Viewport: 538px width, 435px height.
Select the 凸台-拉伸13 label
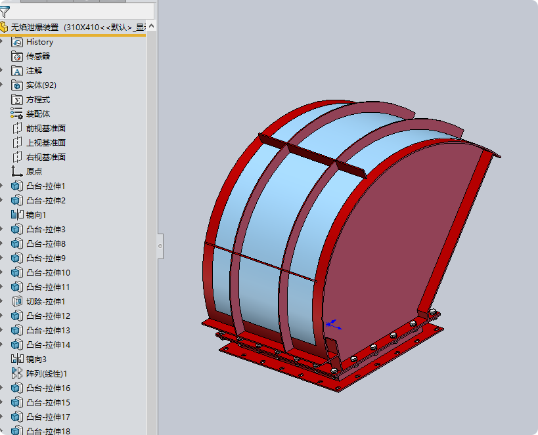tap(48, 331)
